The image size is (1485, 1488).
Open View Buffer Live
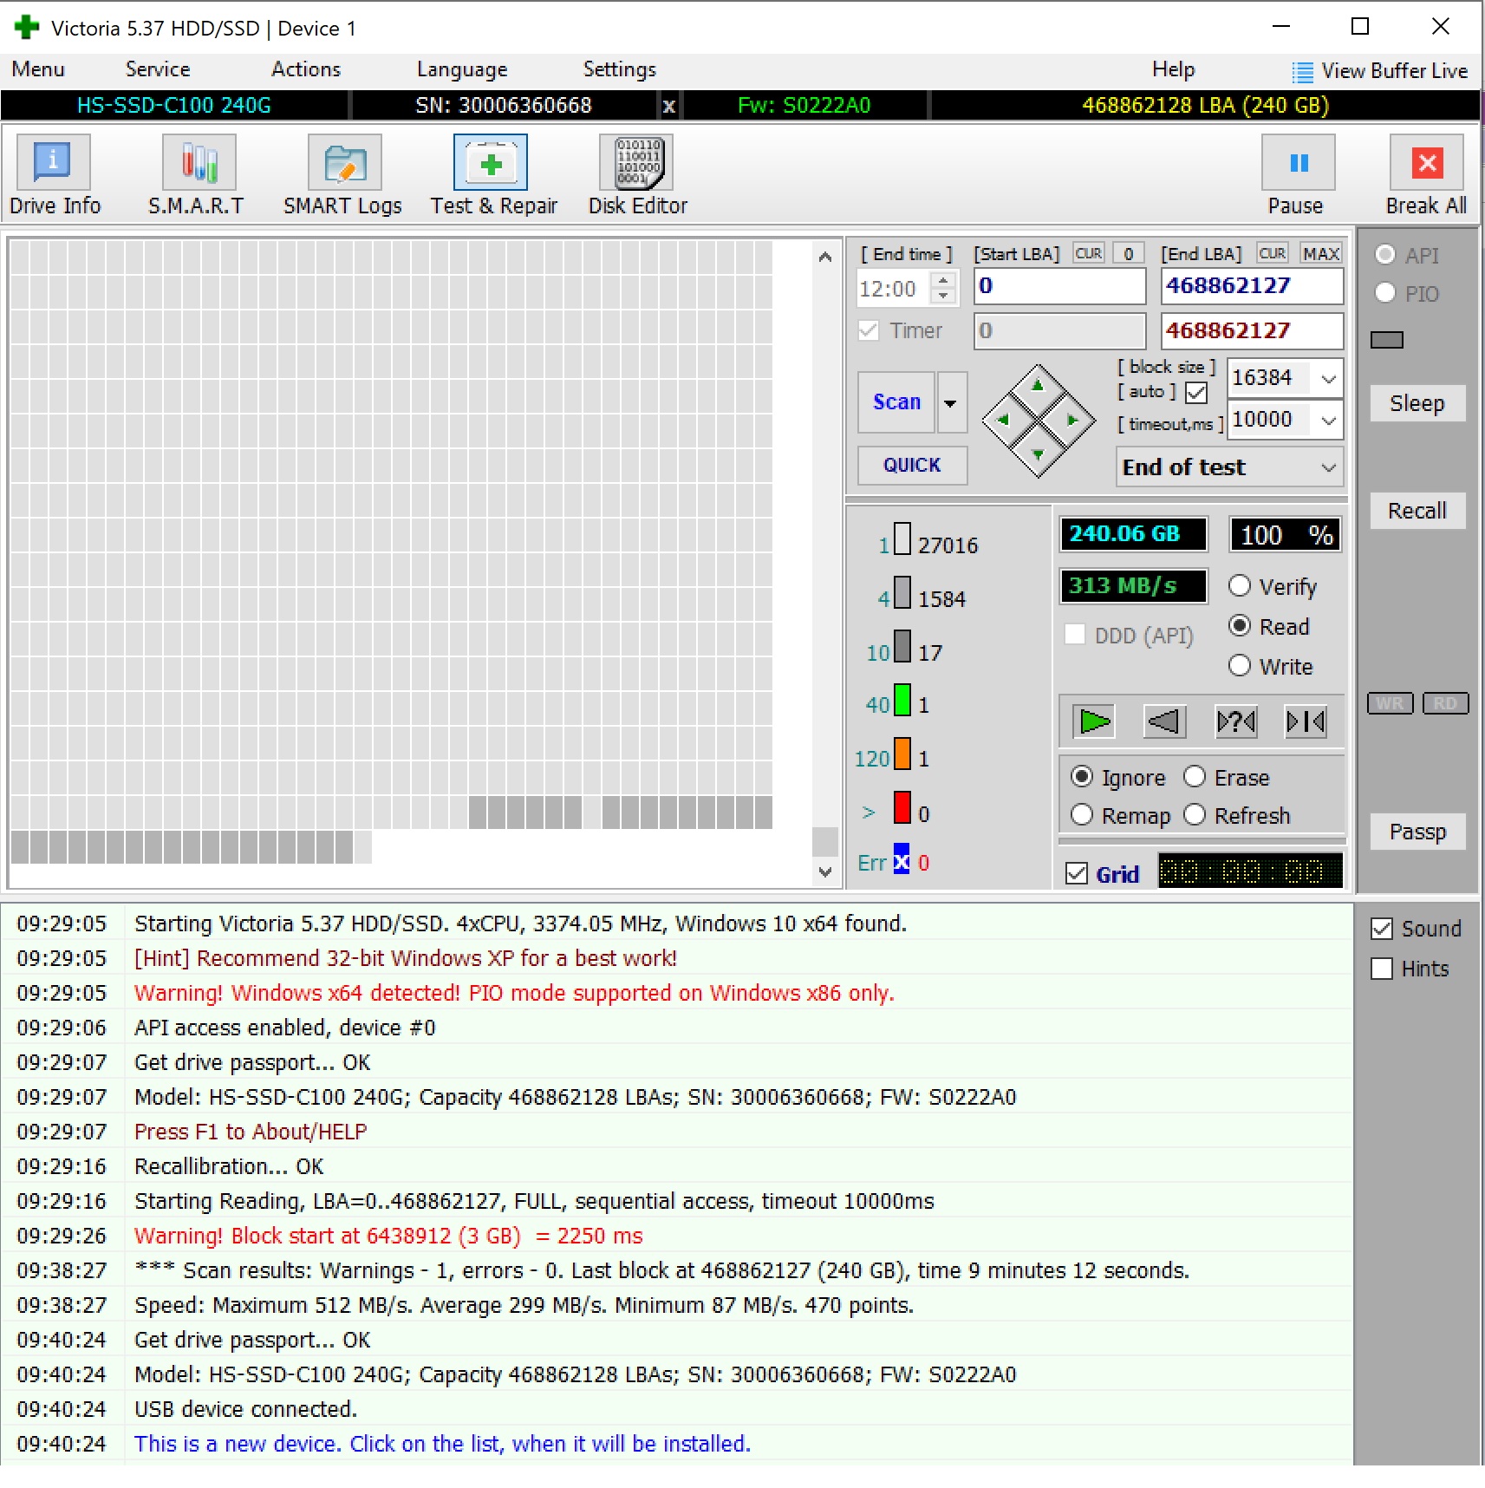[1380, 71]
